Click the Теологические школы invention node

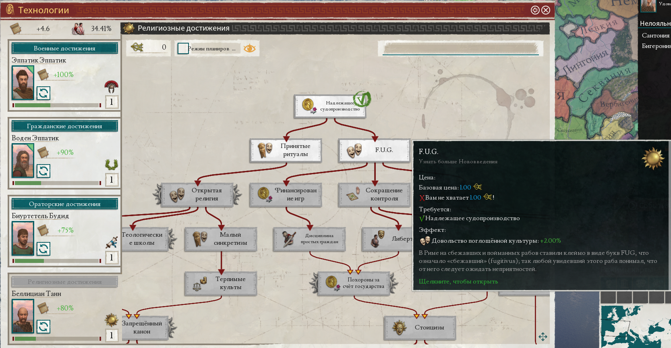pos(145,239)
